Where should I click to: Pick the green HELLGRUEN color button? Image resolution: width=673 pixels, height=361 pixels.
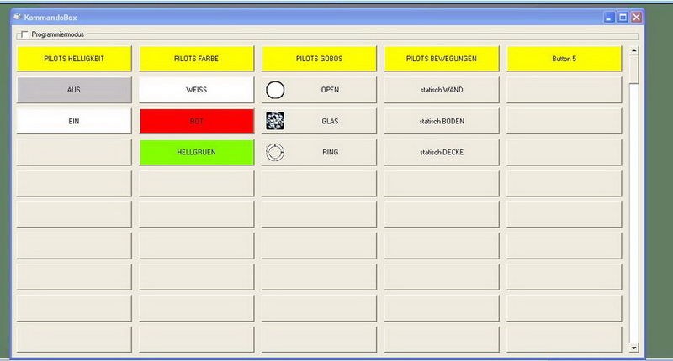(196, 152)
